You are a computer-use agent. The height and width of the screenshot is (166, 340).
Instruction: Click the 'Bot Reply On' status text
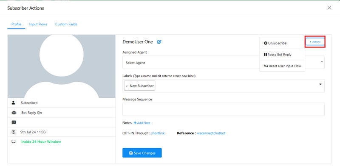(31, 113)
